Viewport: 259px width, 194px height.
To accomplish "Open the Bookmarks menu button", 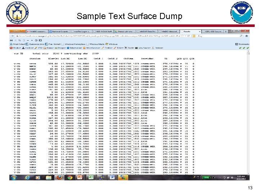I will click(x=242, y=44).
